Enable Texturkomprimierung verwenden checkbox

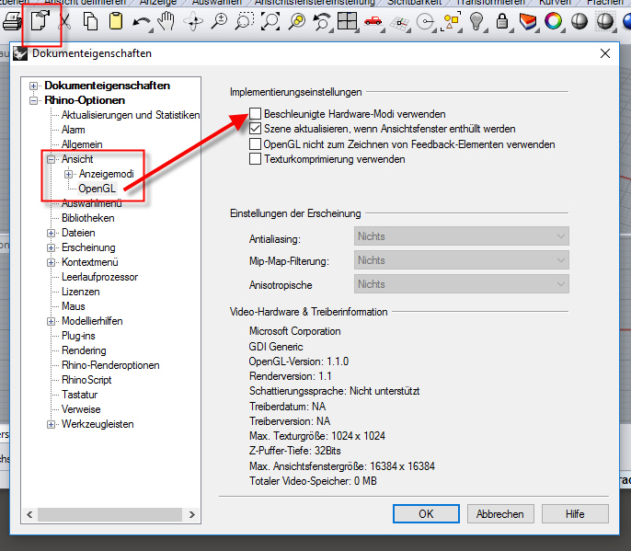[256, 159]
